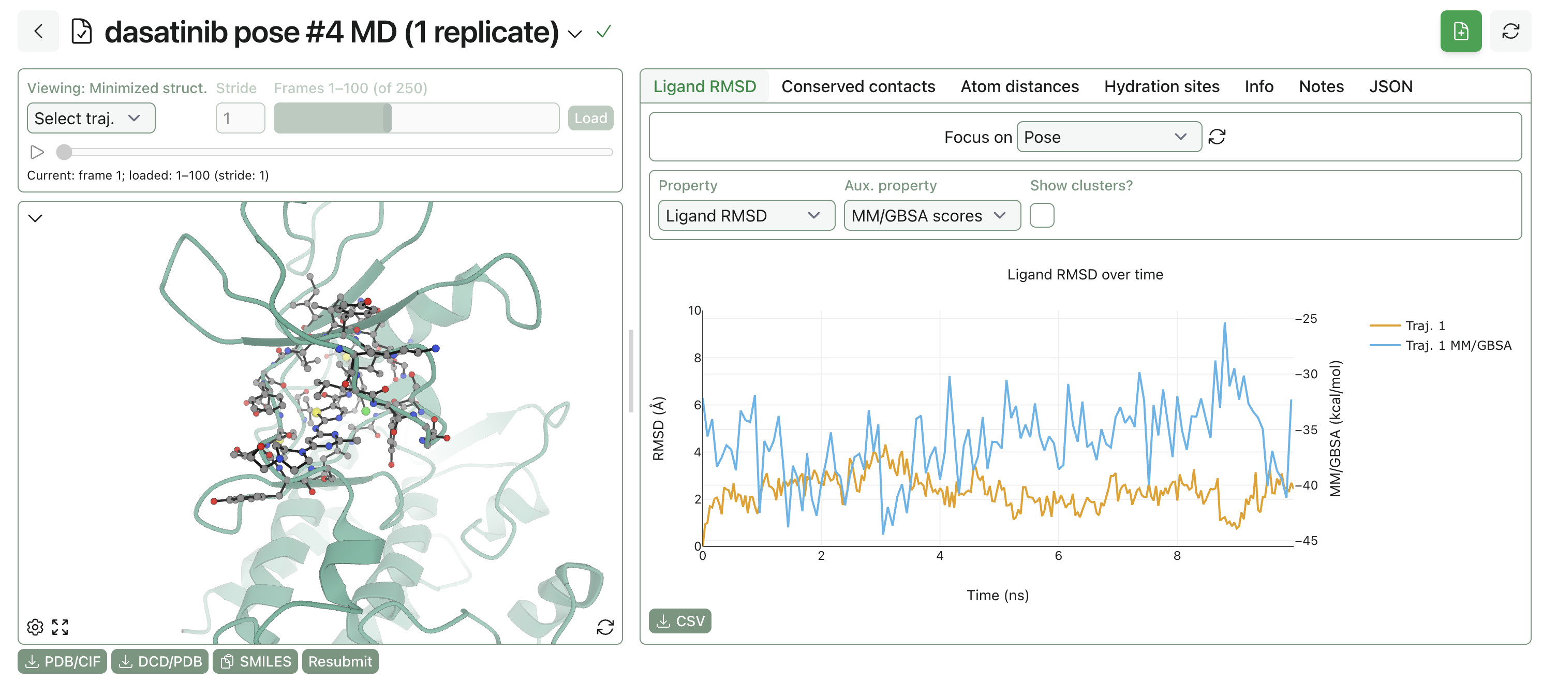Click the Stride input field
The image size is (1542, 681).
pyautogui.click(x=240, y=118)
